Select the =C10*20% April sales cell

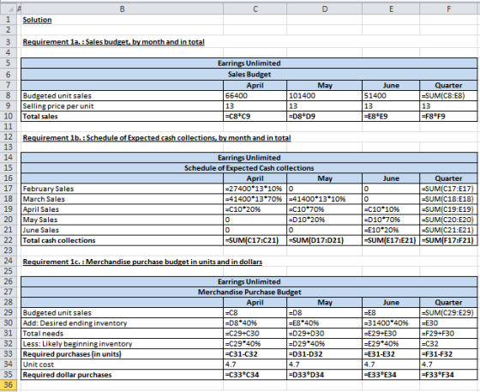point(255,209)
